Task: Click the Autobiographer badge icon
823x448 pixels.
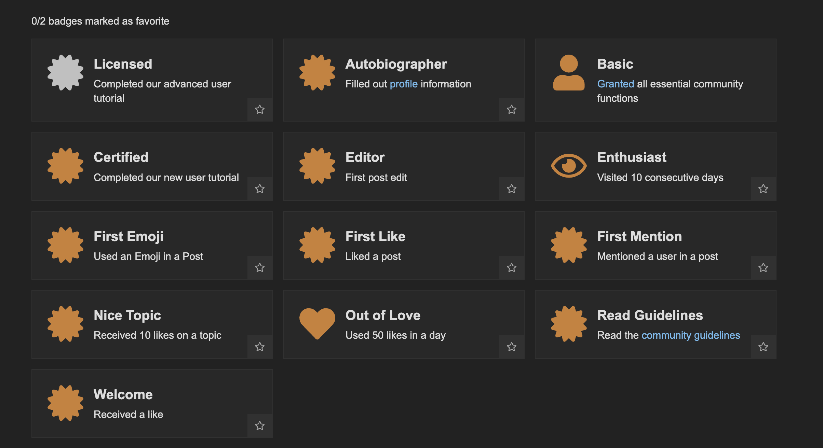Action: click(317, 72)
